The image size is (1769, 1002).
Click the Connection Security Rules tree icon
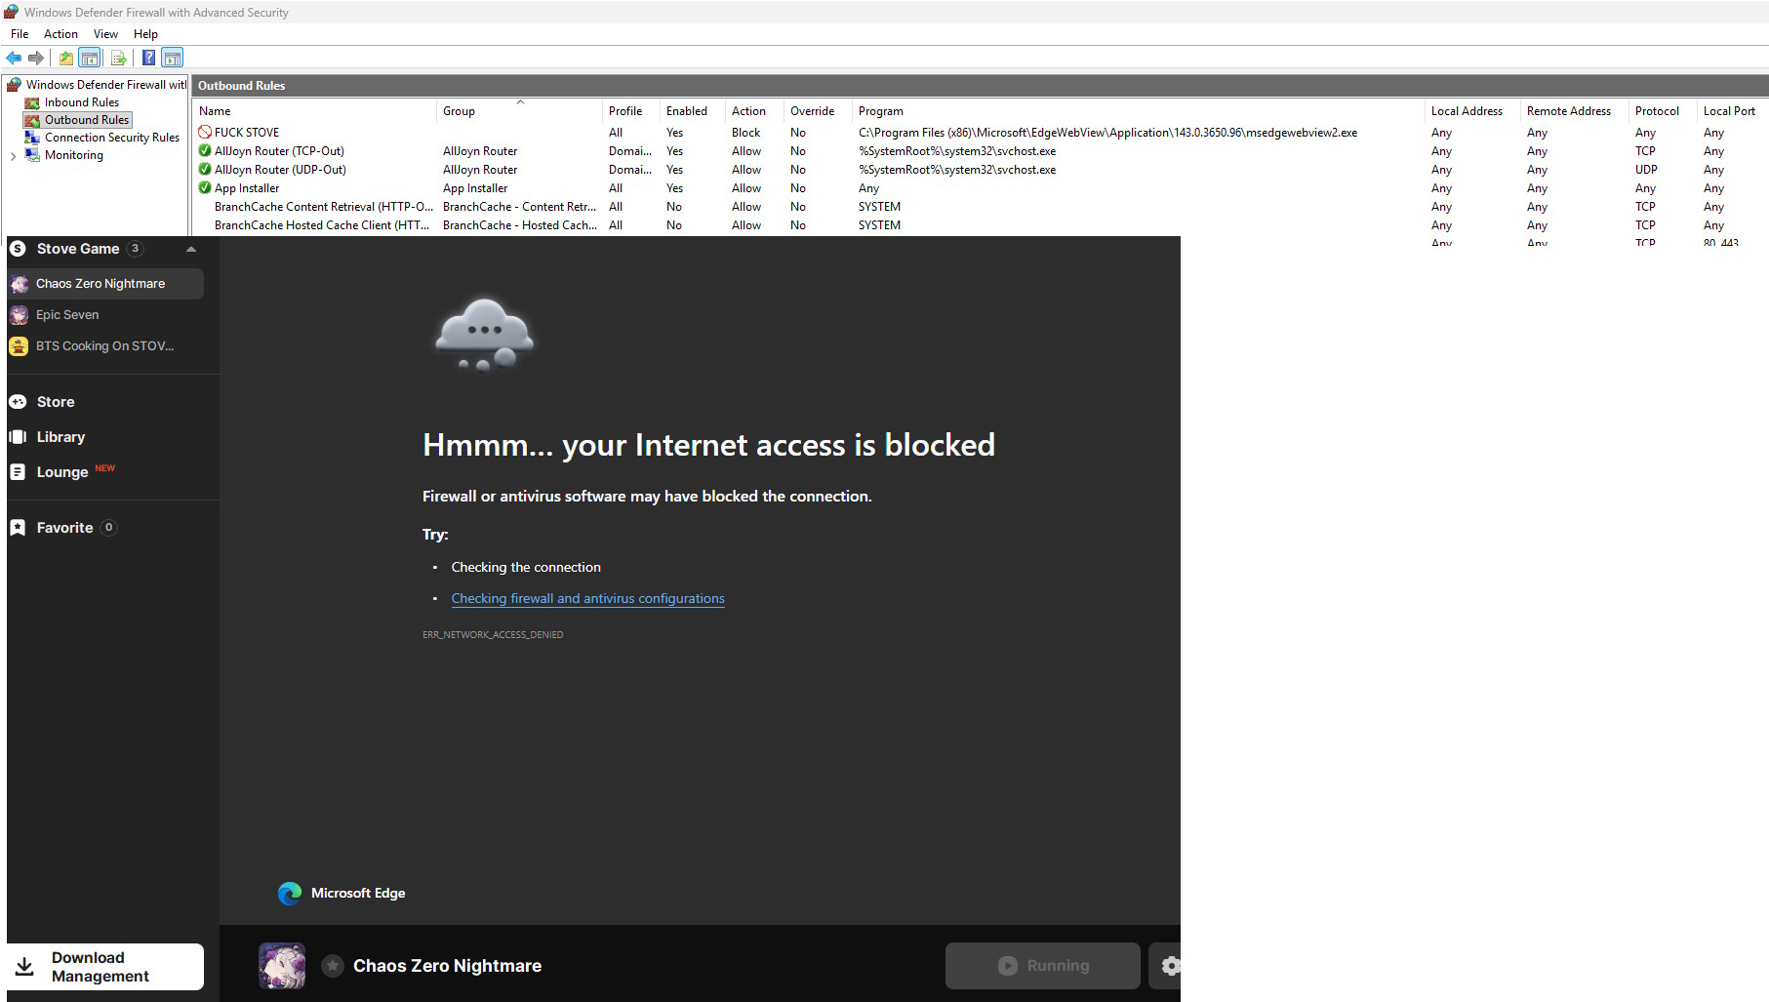(32, 138)
